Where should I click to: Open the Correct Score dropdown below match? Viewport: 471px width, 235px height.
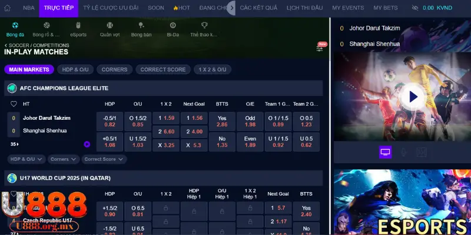point(104,159)
